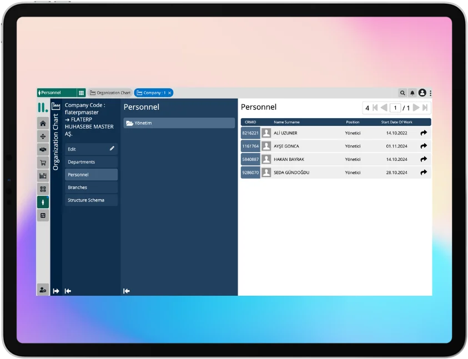Collapse the Organization Chart sidebar panel
This screenshot has height=359, width=468.
pos(67,290)
